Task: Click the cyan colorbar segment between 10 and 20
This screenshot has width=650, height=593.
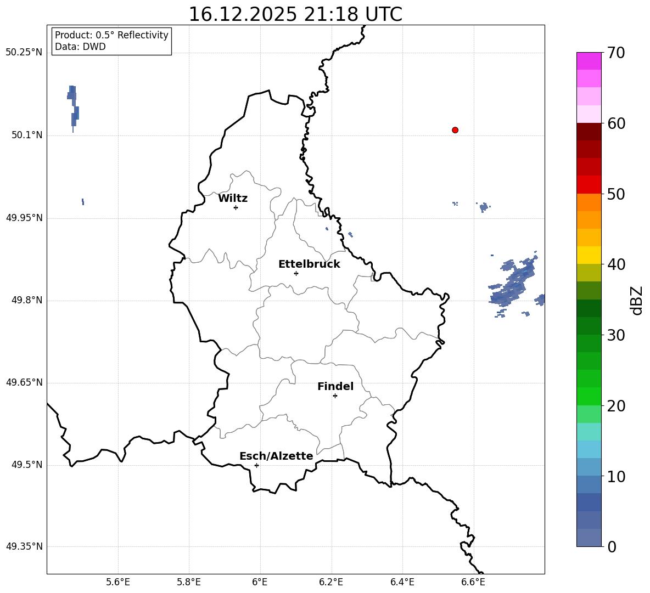Action: click(x=589, y=432)
